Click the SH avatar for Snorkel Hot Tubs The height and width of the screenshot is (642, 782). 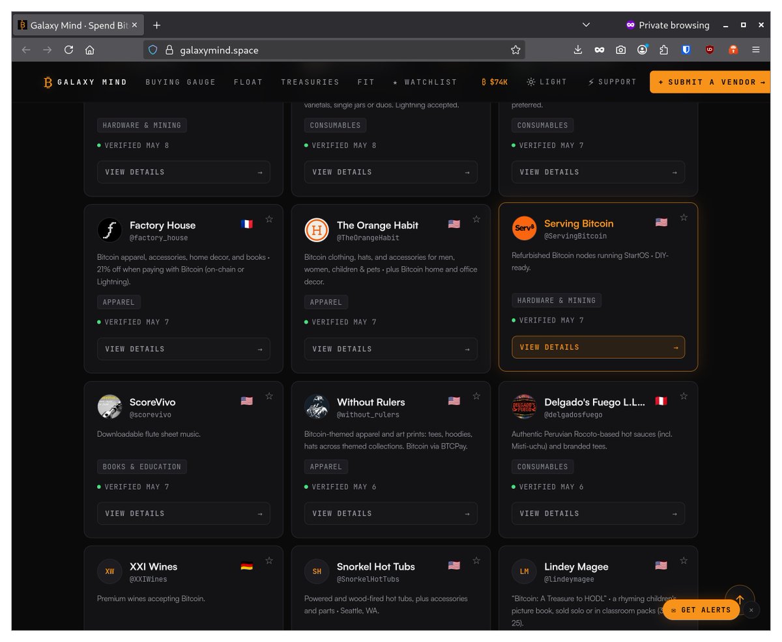click(317, 571)
